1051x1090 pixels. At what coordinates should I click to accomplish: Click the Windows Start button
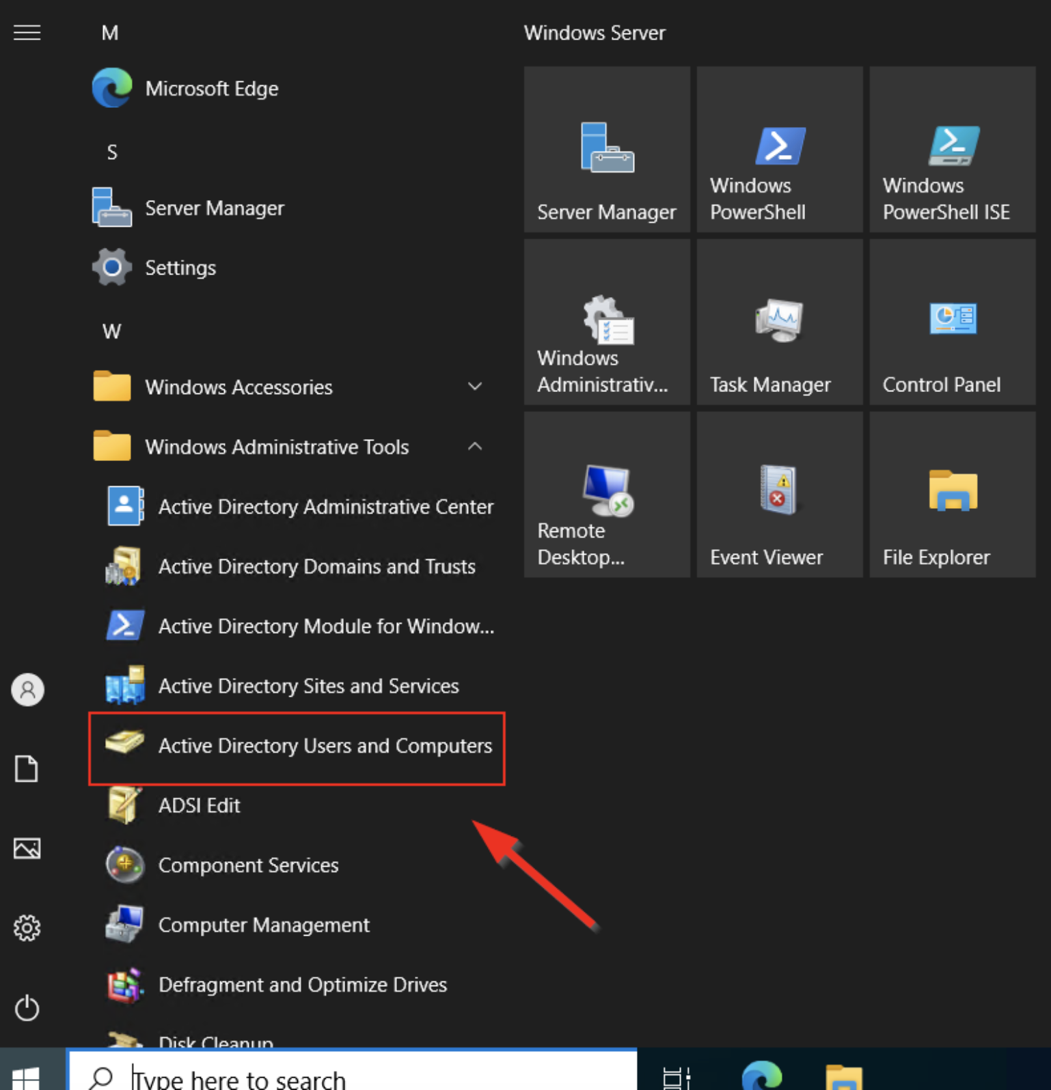[x=26, y=1078]
